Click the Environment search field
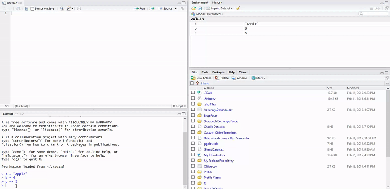The height and width of the screenshot is (189, 390). 374,14
